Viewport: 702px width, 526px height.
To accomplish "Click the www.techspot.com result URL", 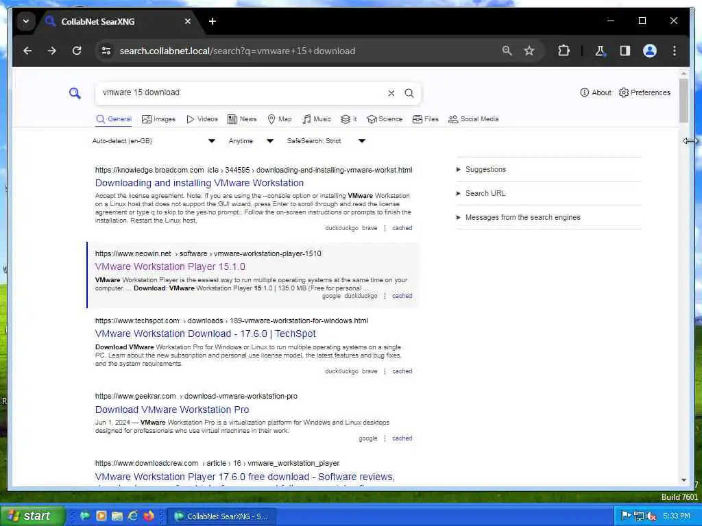I will coord(232,321).
